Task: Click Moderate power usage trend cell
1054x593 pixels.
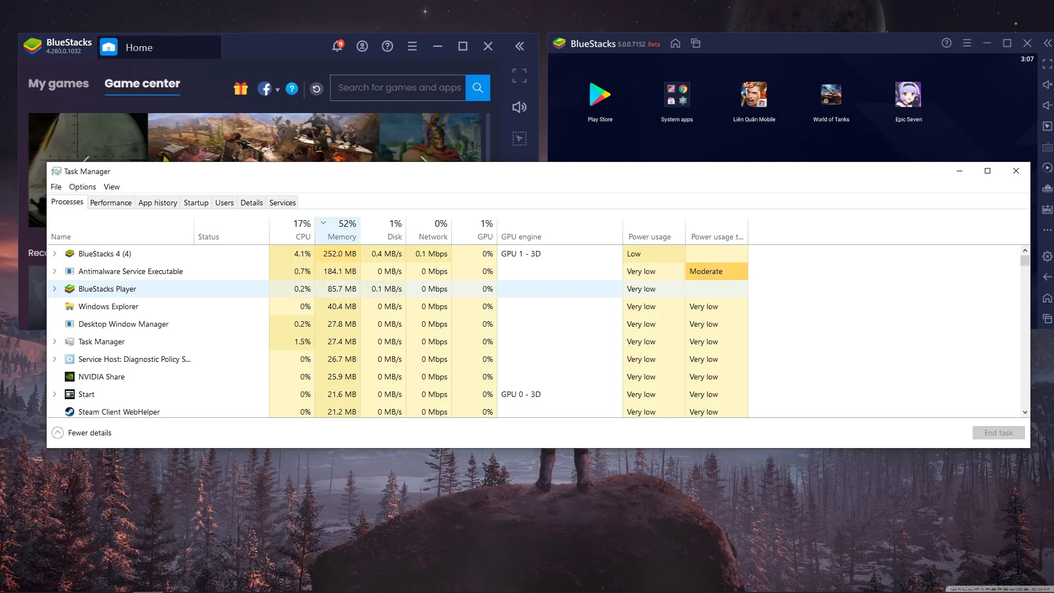Action: click(716, 271)
